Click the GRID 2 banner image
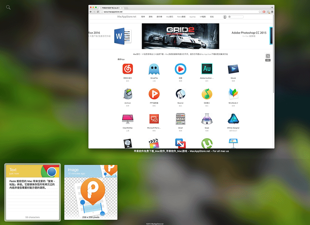Viewport: 310px width, 225px height. pyautogui.click(x=180, y=36)
